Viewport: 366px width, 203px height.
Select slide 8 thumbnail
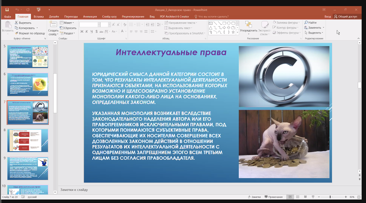pyautogui.click(x=27, y=140)
